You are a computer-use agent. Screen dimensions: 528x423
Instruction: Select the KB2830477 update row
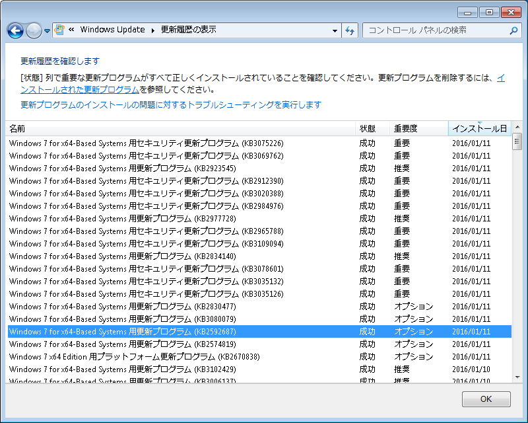pos(259,306)
